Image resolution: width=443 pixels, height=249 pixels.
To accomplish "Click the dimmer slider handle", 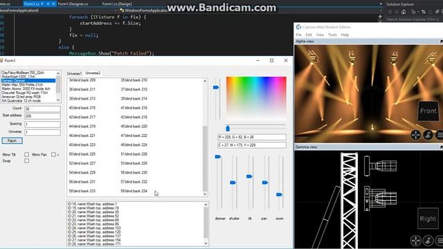I will point(218,157).
